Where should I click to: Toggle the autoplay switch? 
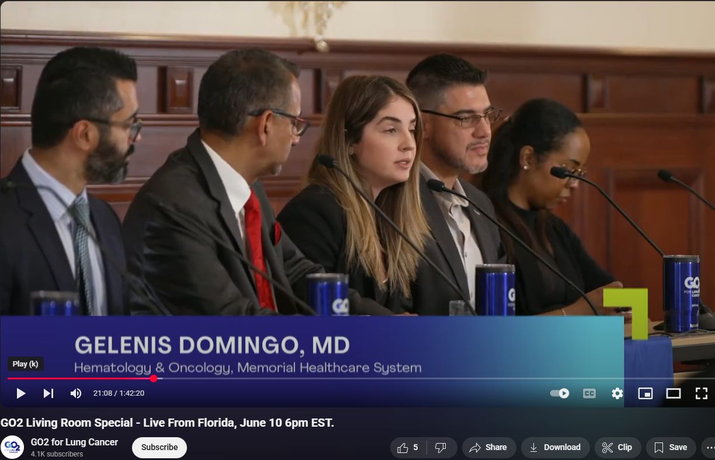click(560, 393)
